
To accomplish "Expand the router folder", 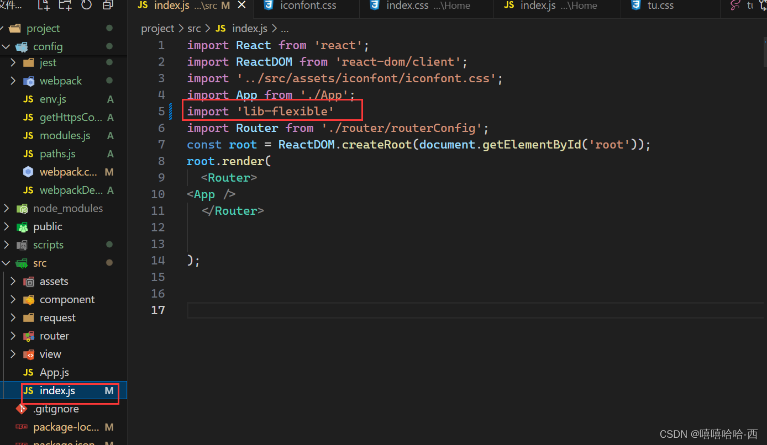I will tap(12, 336).
